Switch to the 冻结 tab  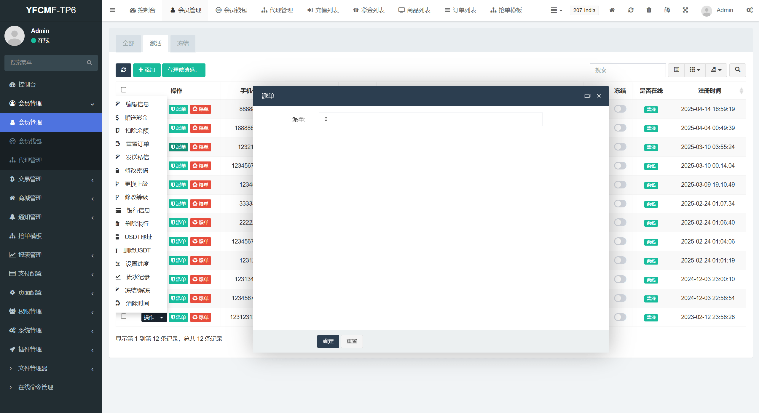pyautogui.click(x=183, y=43)
